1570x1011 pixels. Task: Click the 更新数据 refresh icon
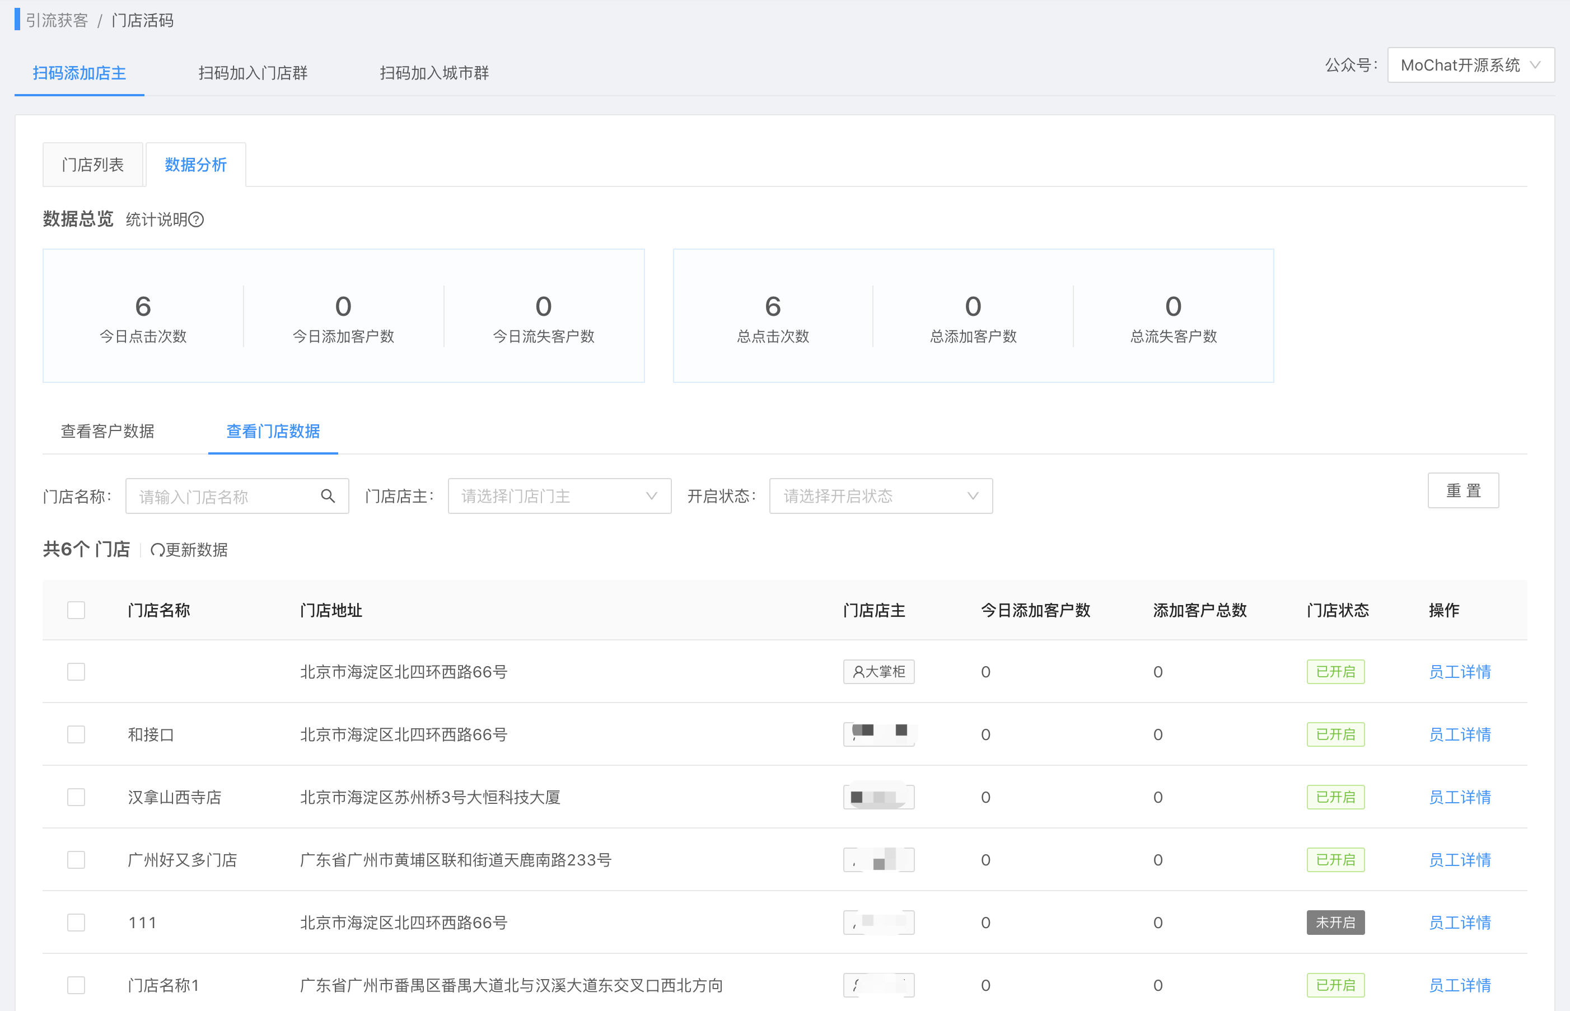coord(157,550)
